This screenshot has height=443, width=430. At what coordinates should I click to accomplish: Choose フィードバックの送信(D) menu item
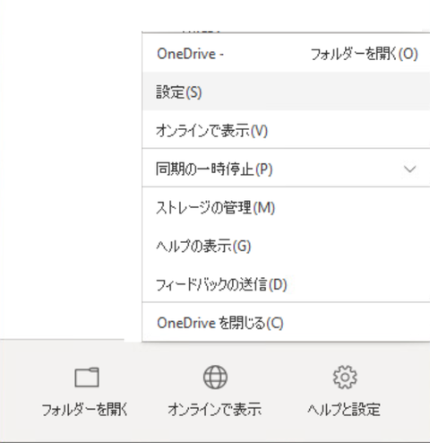point(286,284)
